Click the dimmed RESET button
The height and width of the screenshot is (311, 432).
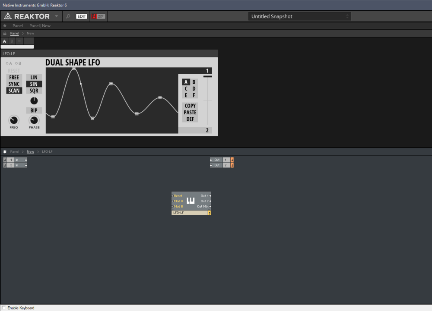pyautogui.click(x=14, y=71)
